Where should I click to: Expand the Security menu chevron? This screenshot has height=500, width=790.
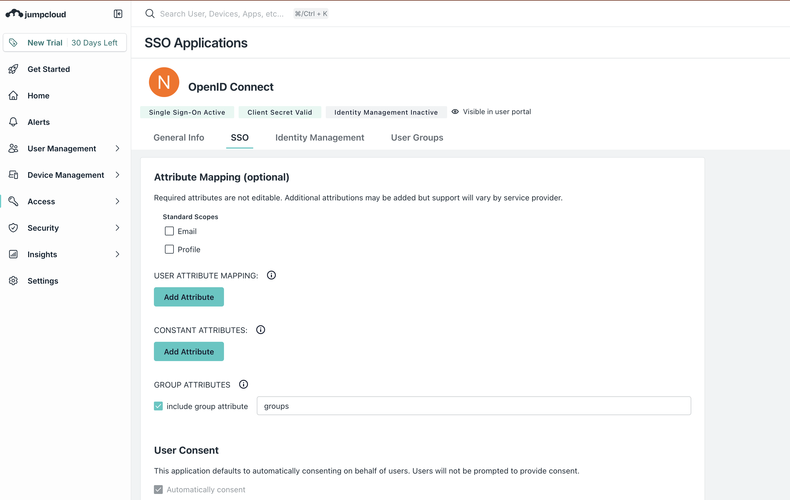click(x=118, y=228)
